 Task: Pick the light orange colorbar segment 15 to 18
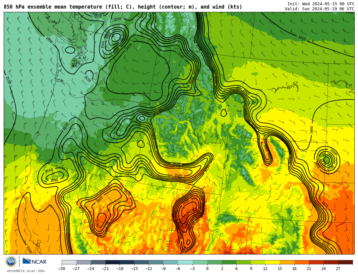click(287, 262)
